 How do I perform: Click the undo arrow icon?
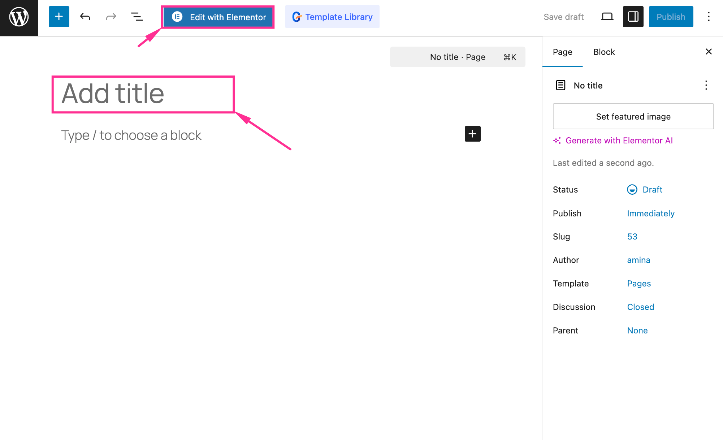[85, 17]
